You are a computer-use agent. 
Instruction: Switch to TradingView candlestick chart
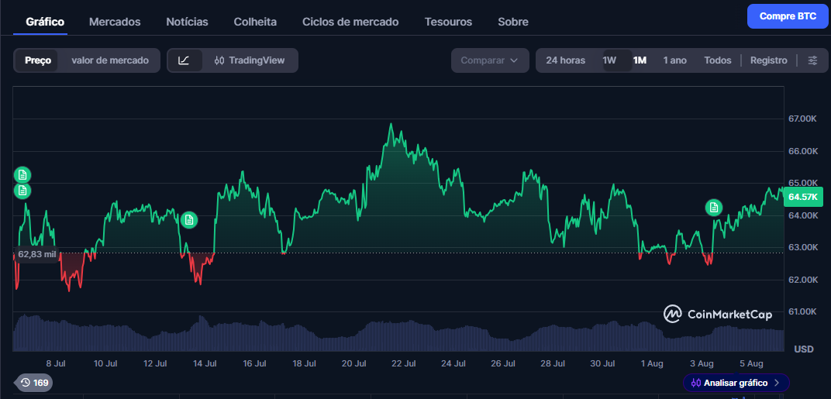tap(250, 60)
